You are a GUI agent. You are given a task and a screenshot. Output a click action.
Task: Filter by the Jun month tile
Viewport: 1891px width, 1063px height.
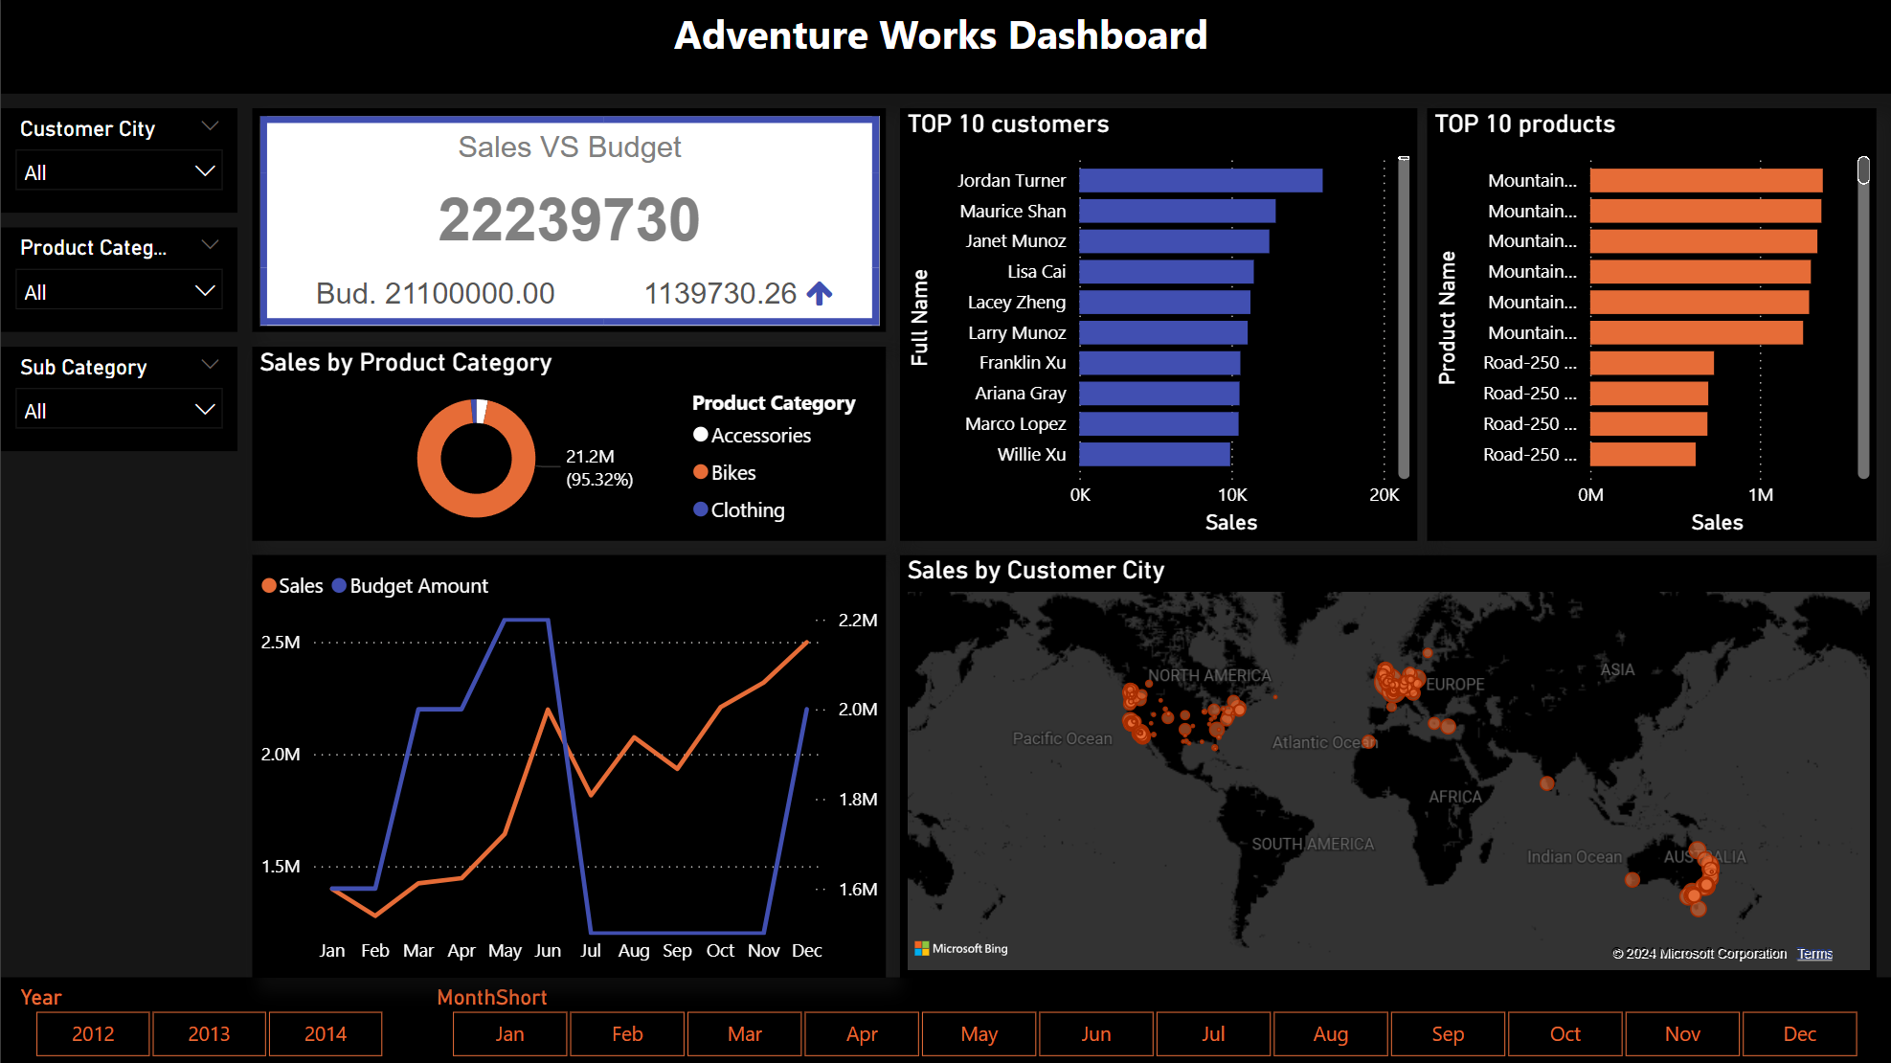tap(1096, 1033)
